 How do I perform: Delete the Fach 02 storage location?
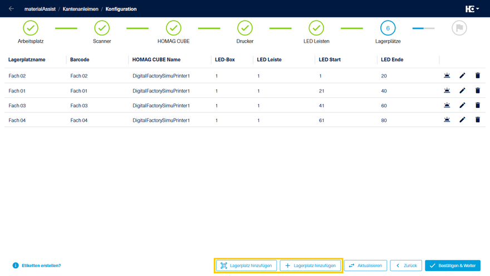pyautogui.click(x=478, y=76)
